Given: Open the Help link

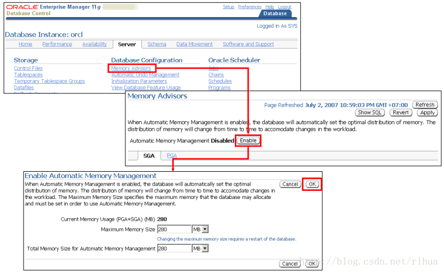Looking at the screenshot, I should point(269,7).
